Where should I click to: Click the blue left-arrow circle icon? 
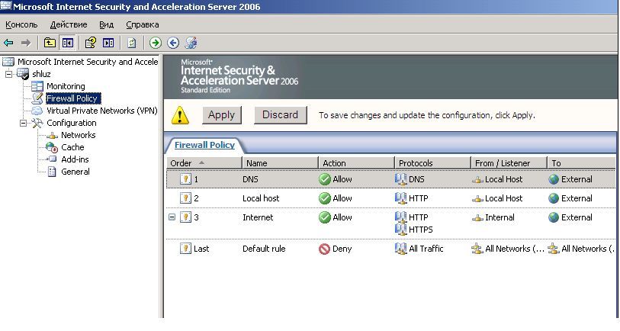point(173,43)
